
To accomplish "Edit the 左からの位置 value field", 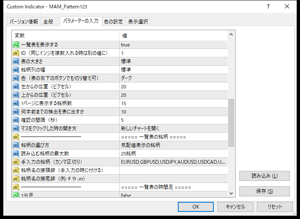I will [x=174, y=87].
